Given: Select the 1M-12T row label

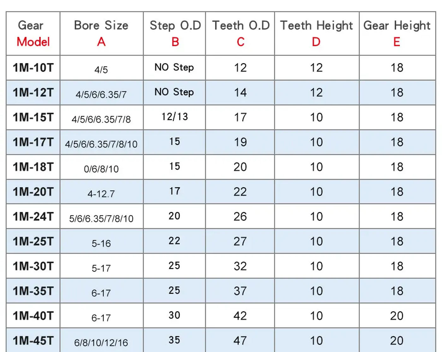Looking at the screenshot, I should [x=33, y=93].
